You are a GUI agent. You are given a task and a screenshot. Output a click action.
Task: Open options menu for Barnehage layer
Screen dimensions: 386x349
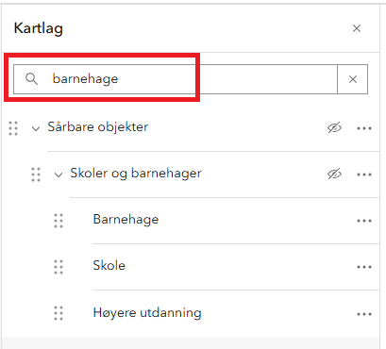click(x=364, y=221)
